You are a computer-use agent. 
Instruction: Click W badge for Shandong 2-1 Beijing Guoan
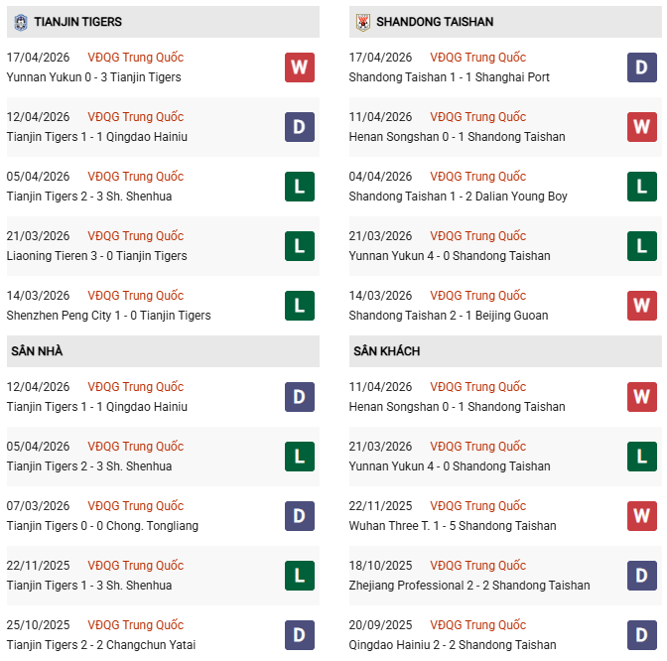[642, 306]
